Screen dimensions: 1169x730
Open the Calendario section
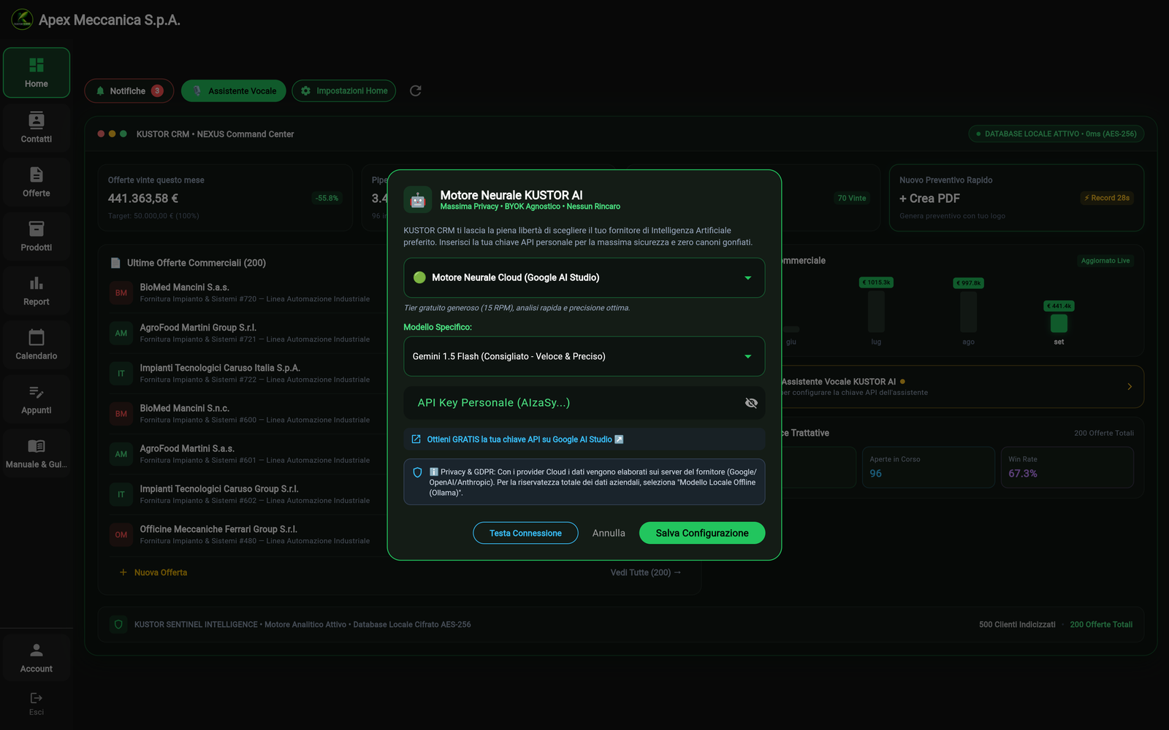pos(37,345)
